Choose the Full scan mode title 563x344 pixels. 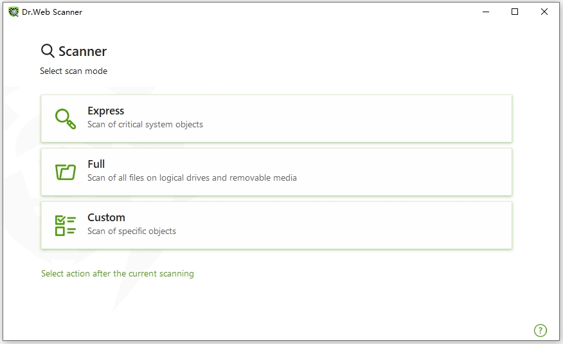[96, 164]
